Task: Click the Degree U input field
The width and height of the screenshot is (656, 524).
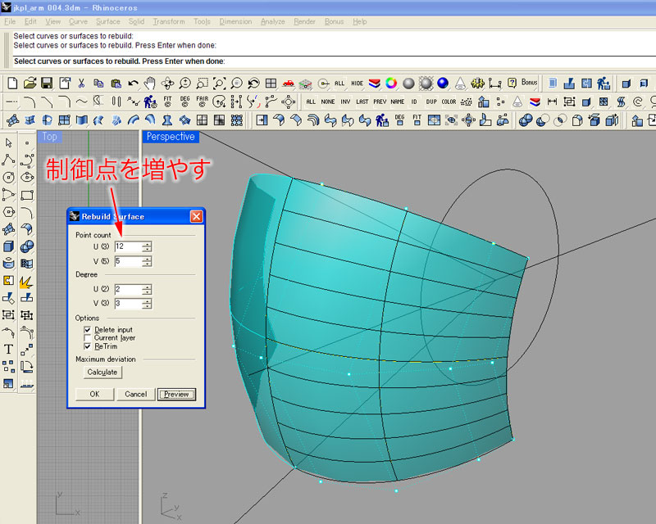Action: tap(128, 289)
